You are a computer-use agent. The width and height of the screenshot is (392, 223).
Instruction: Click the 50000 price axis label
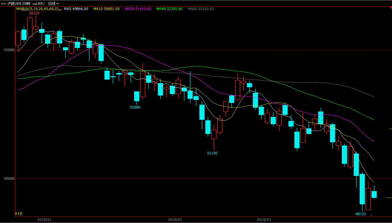coord(9,179)
